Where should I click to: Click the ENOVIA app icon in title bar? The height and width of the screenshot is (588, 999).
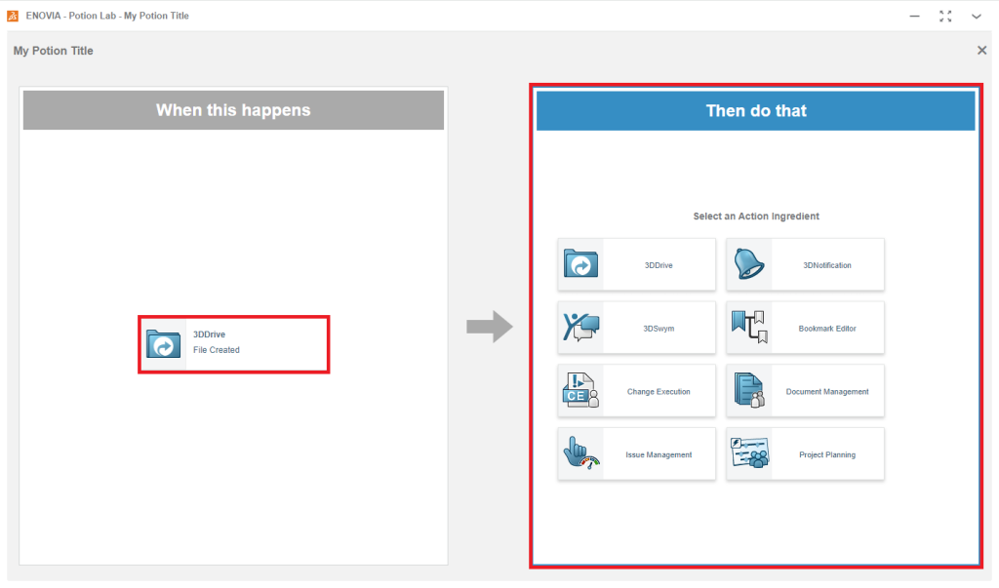14,16
